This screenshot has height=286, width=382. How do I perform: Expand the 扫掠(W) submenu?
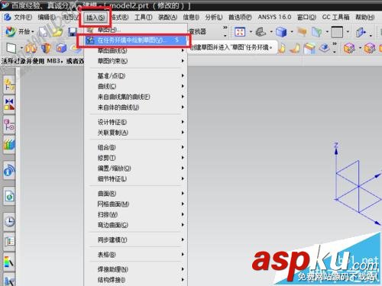(x=135, y=214)
